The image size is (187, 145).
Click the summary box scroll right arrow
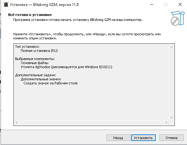[x=166, y=122]
